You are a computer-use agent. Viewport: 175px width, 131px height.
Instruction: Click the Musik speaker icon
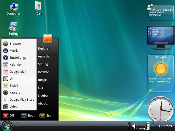coord(5,51)
